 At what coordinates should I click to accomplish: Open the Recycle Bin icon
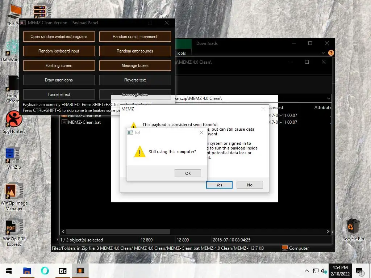[353, 229]
